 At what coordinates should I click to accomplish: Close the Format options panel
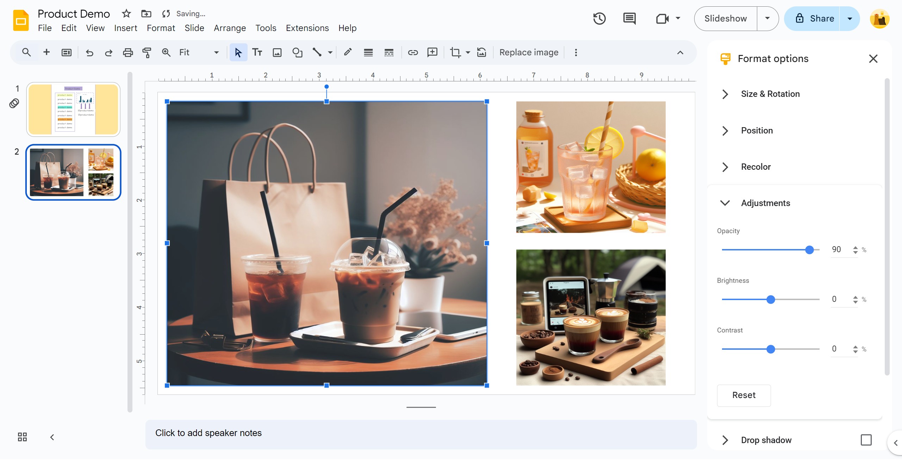coord(873,58)
